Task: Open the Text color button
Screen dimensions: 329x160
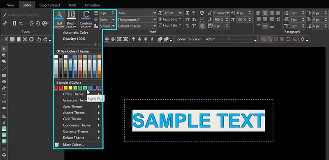Action: 59,19
